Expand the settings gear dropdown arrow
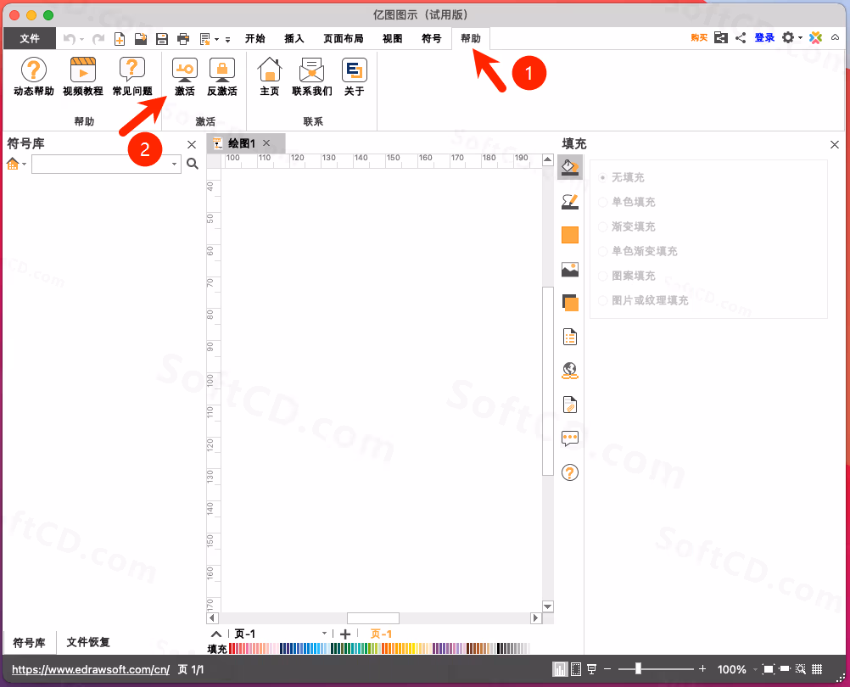 (x=800, y=38)
